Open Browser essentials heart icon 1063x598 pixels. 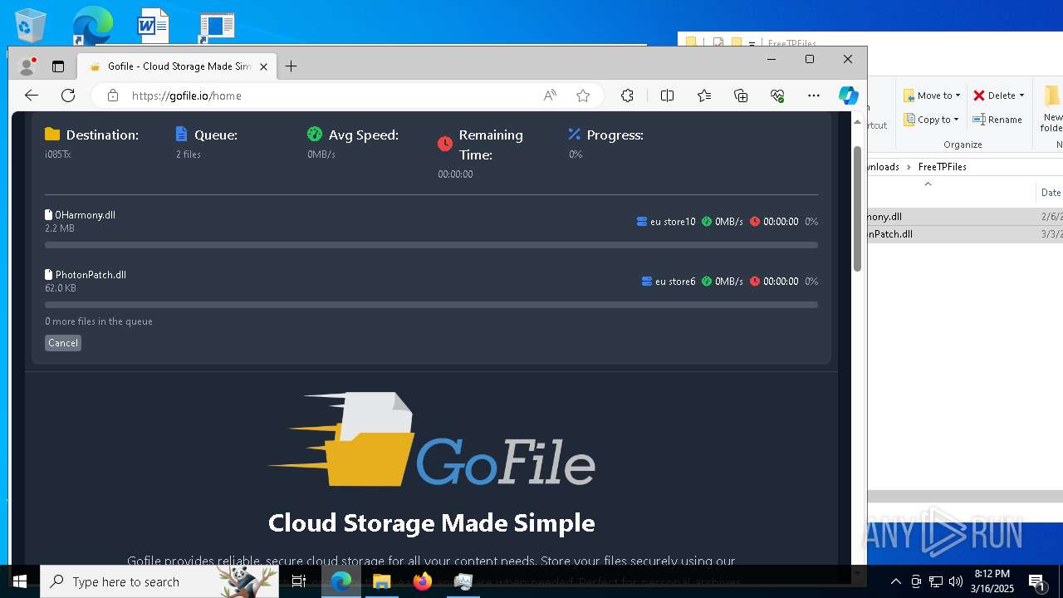[x=777, y=96]
